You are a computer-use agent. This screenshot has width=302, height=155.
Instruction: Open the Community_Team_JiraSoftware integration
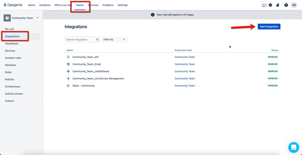[91, 71]
